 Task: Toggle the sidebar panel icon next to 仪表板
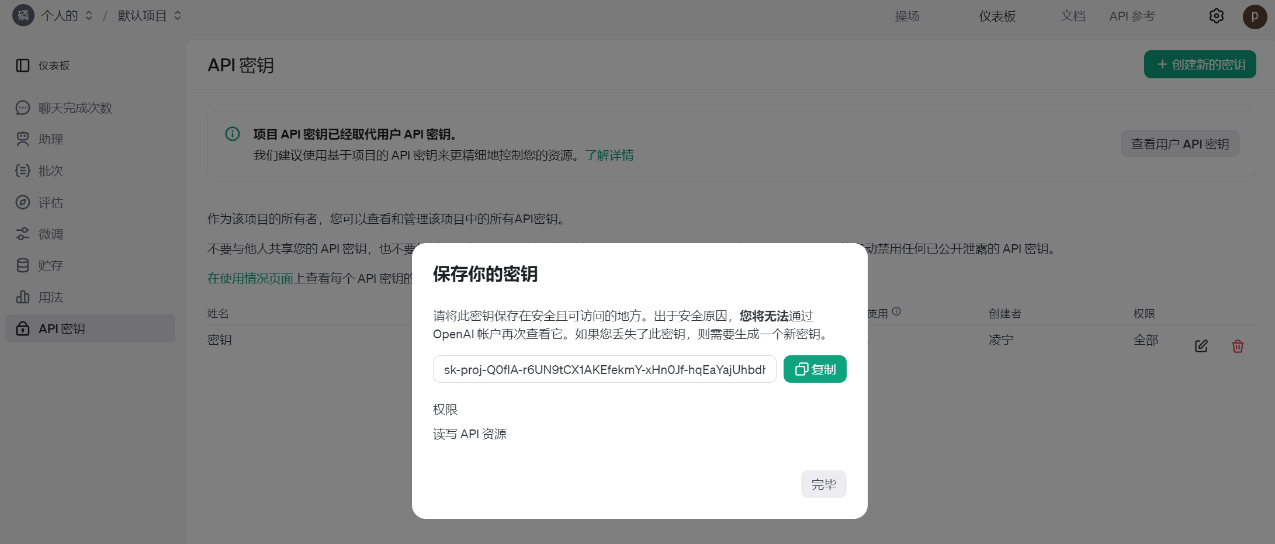tap(23, 65)
